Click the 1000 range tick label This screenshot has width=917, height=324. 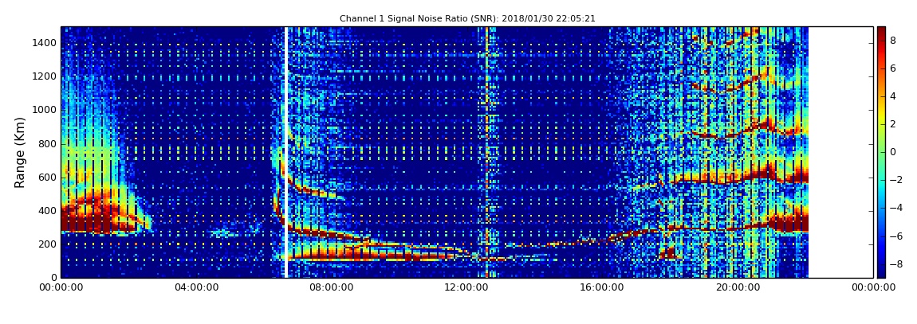(x=45, y=110)
